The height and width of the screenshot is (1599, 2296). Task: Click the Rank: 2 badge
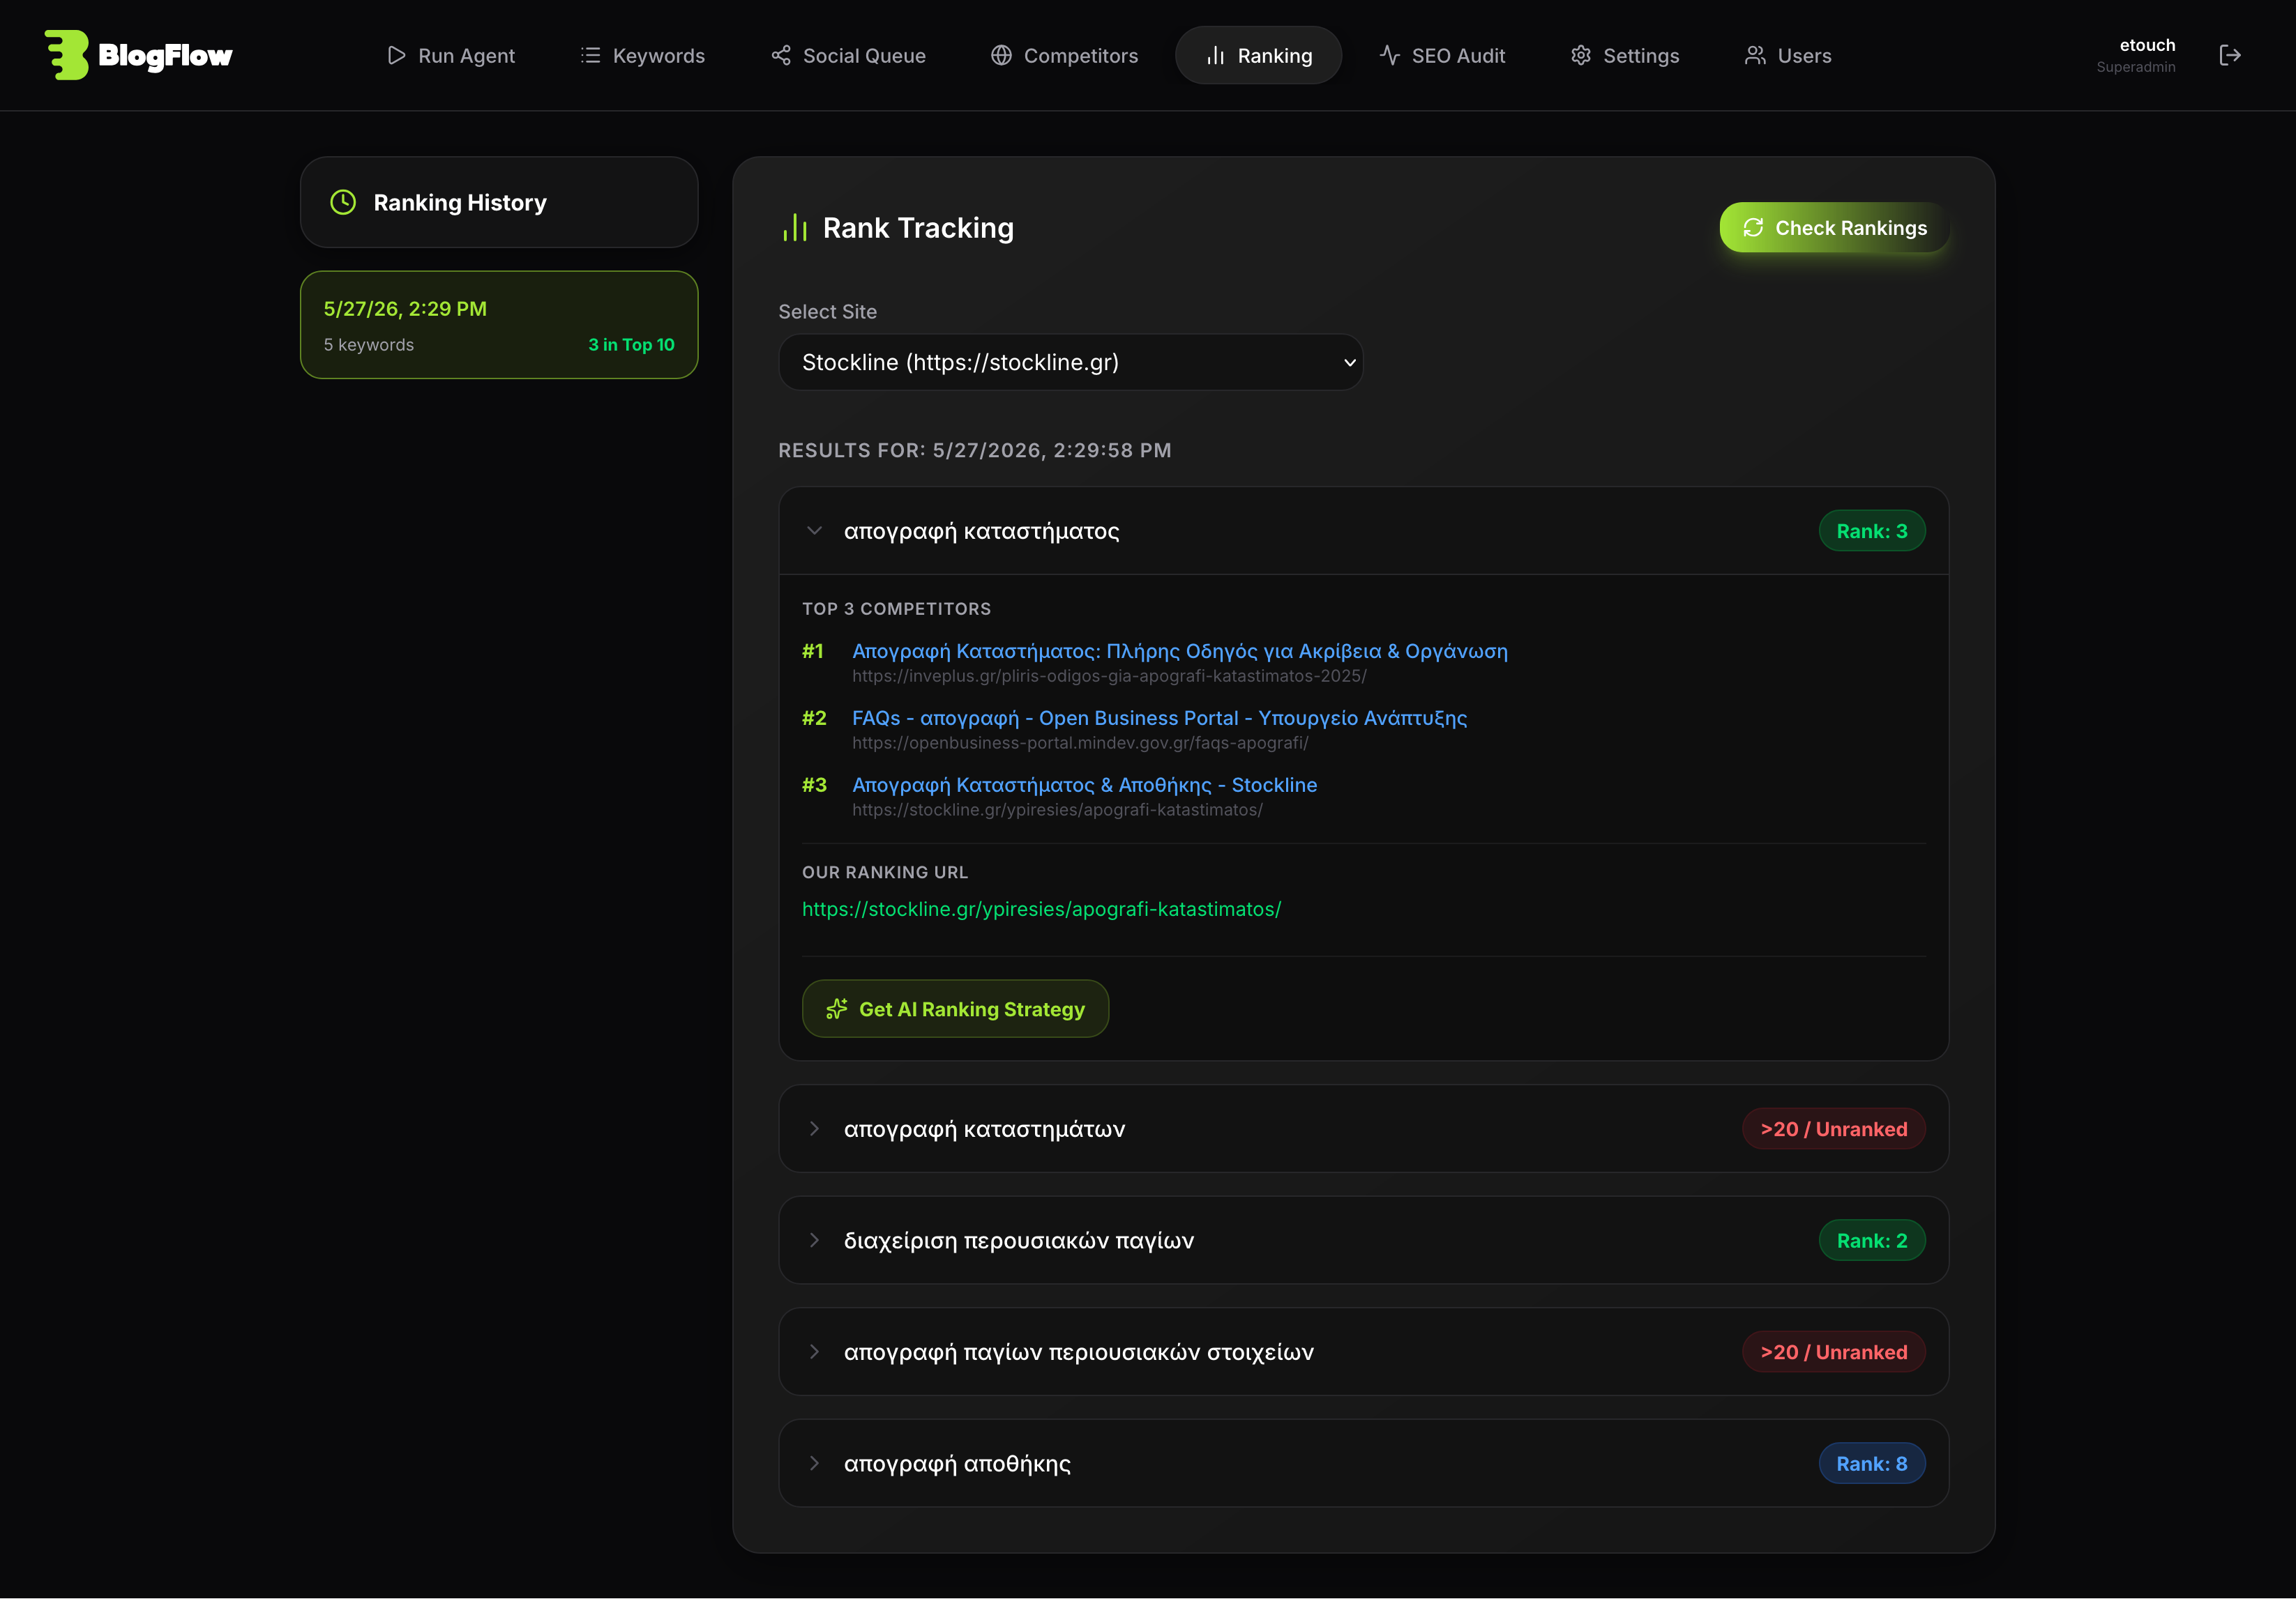pos(1872,1240)
